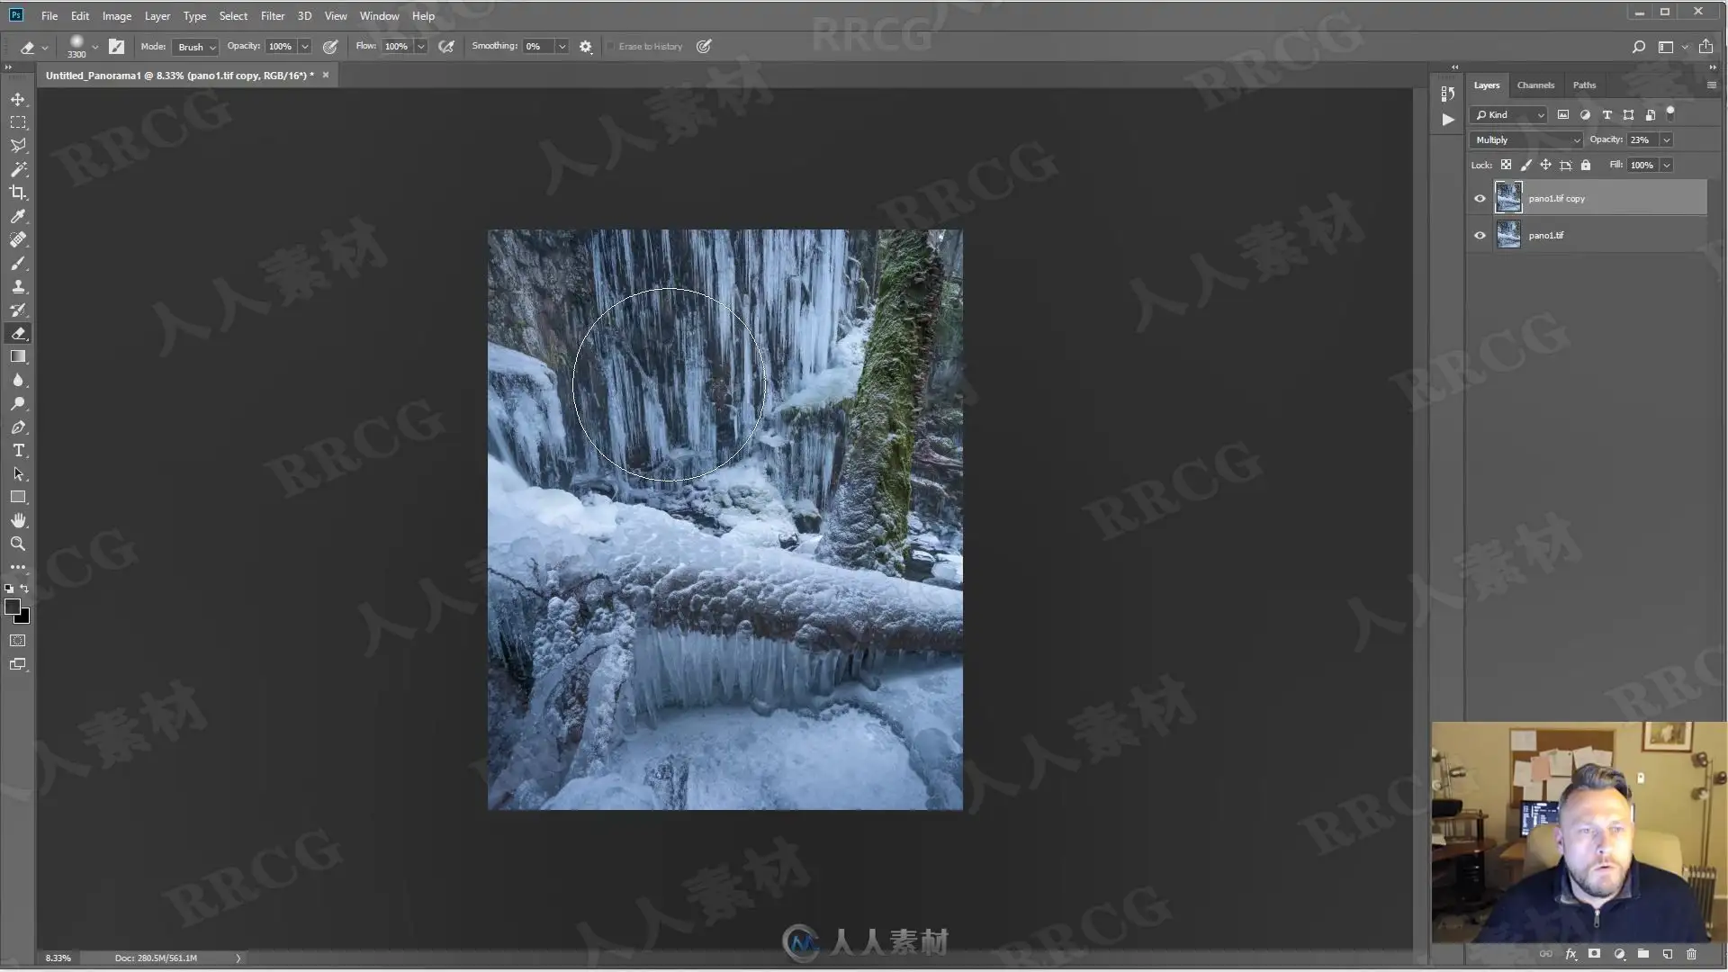The image size is (1728, 972).
Task: Enable Erase to History checkbox
Action: (611, 47)
